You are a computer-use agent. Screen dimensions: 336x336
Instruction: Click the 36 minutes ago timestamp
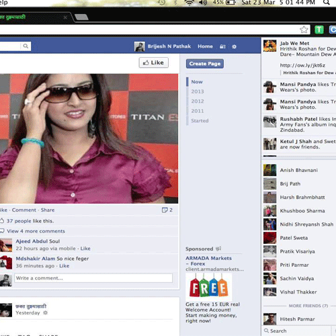(35, 266)
